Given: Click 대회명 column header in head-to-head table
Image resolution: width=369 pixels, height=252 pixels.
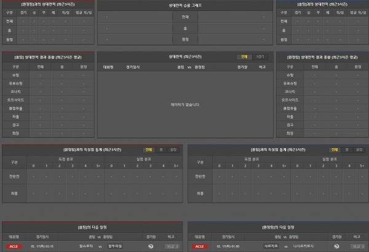Looking at the screenshot, I should 108,65.
